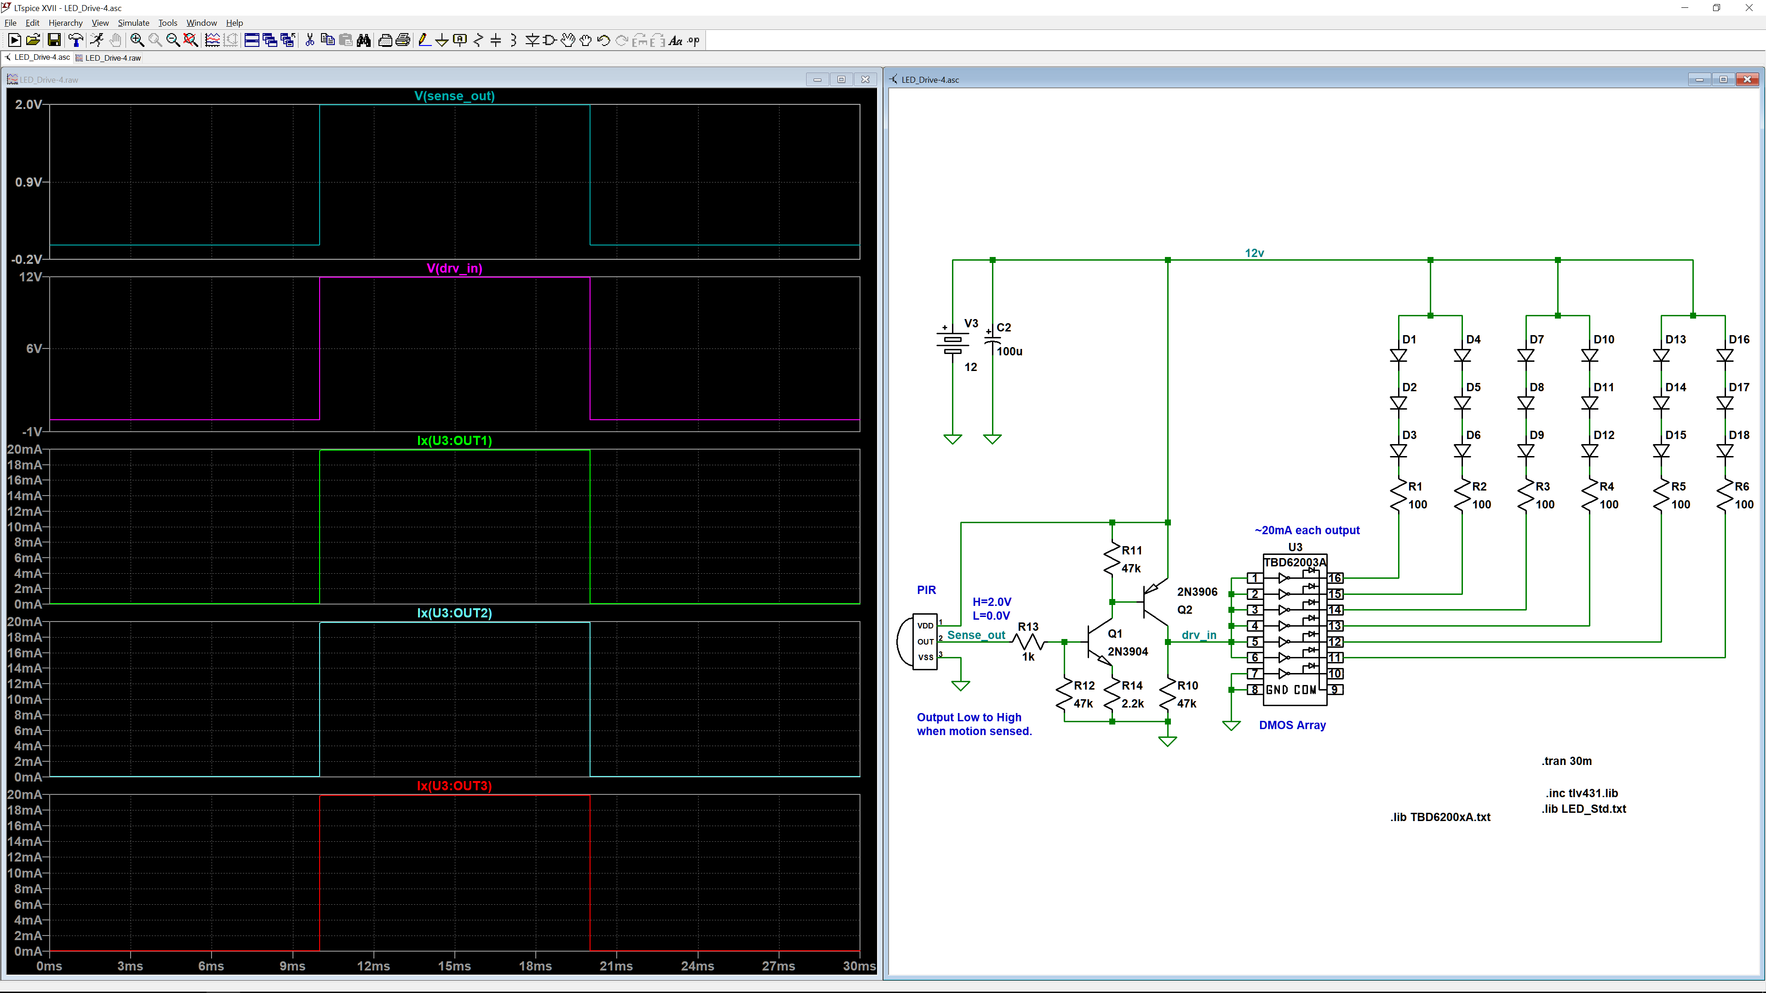Screen dimensions: 1766x993
Task: Open the component gate icon
Action: point(550,40)
